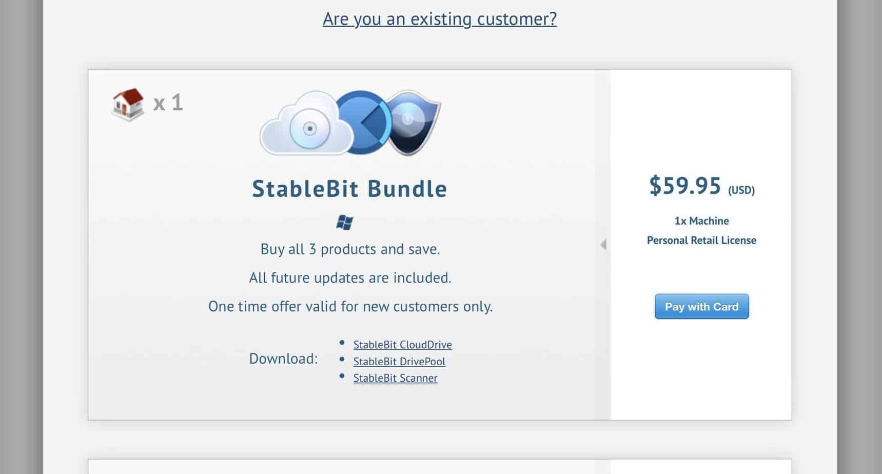Click the 'Download:' label
The height and width of the screenshot is (474, 882).
tap(283, 359)
